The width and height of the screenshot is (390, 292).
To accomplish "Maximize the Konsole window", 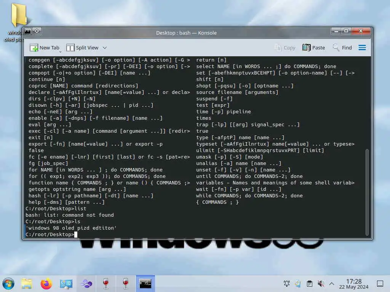I will tap(346, 31).
